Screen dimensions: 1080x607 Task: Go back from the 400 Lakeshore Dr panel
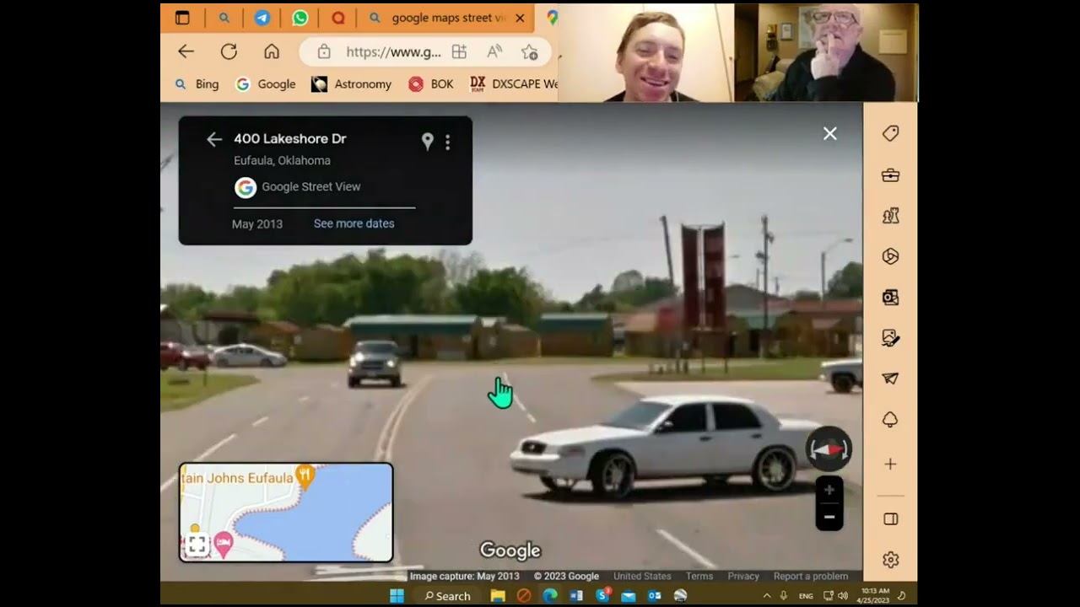pos(214,139)
